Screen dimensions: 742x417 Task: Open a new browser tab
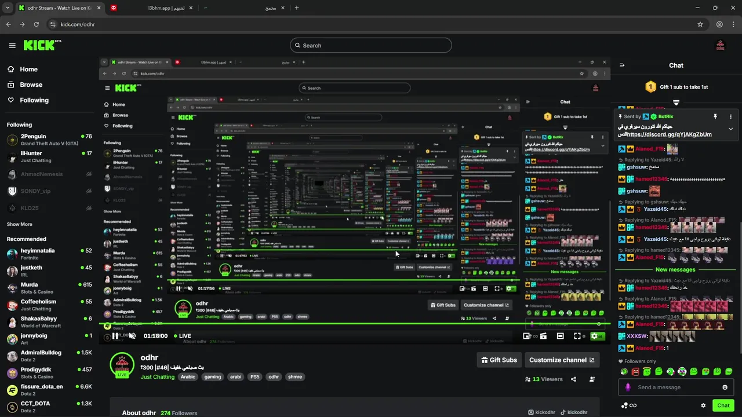297,8
